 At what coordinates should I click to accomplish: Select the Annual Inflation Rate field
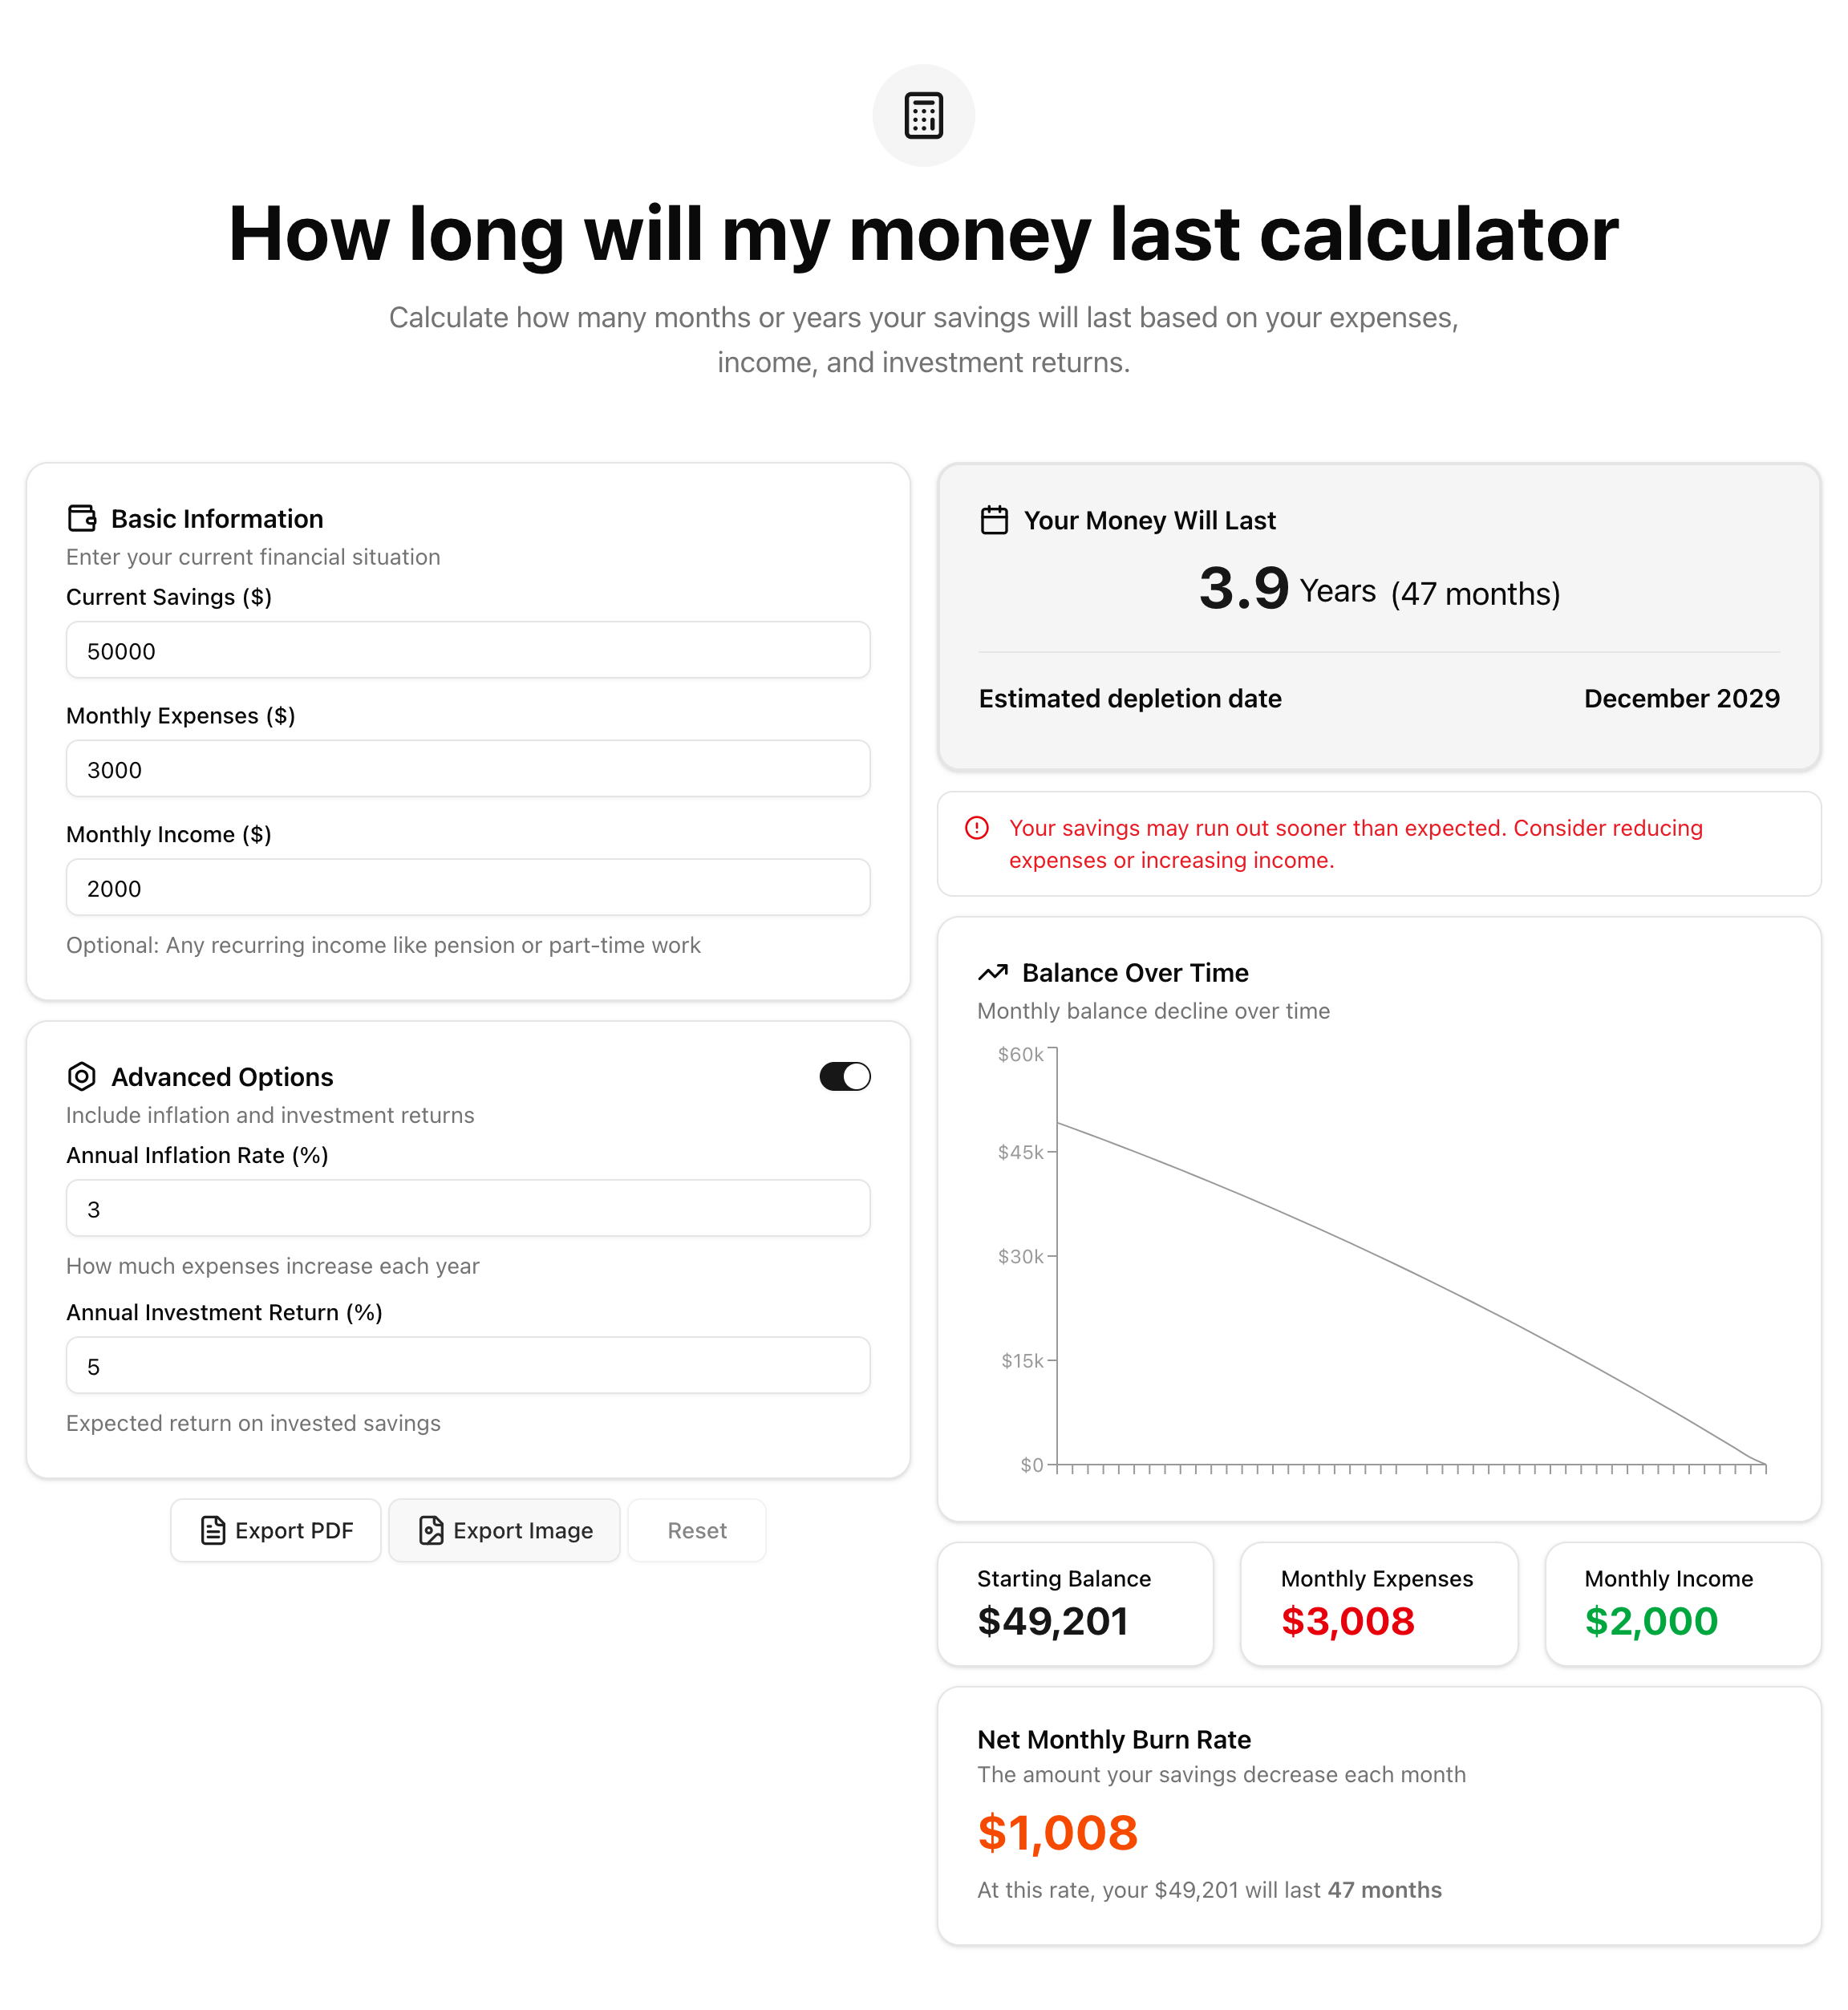pos(467,1208)
